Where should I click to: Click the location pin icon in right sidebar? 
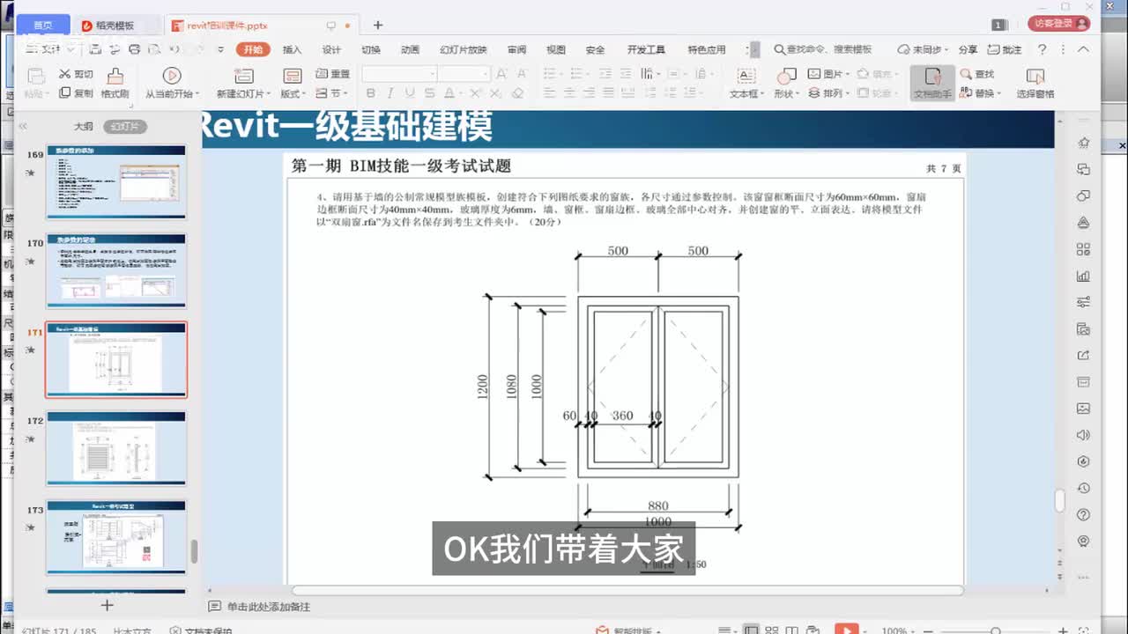point(1083,541)
